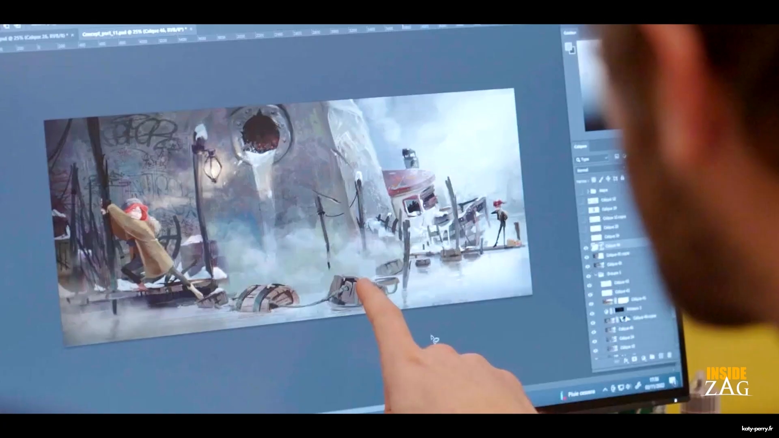The height and width of the screenshot is (438, 779).
Task: Open the Pluie weather widget on taskbar
Action: pyautogui.click(x=578, y=394)
